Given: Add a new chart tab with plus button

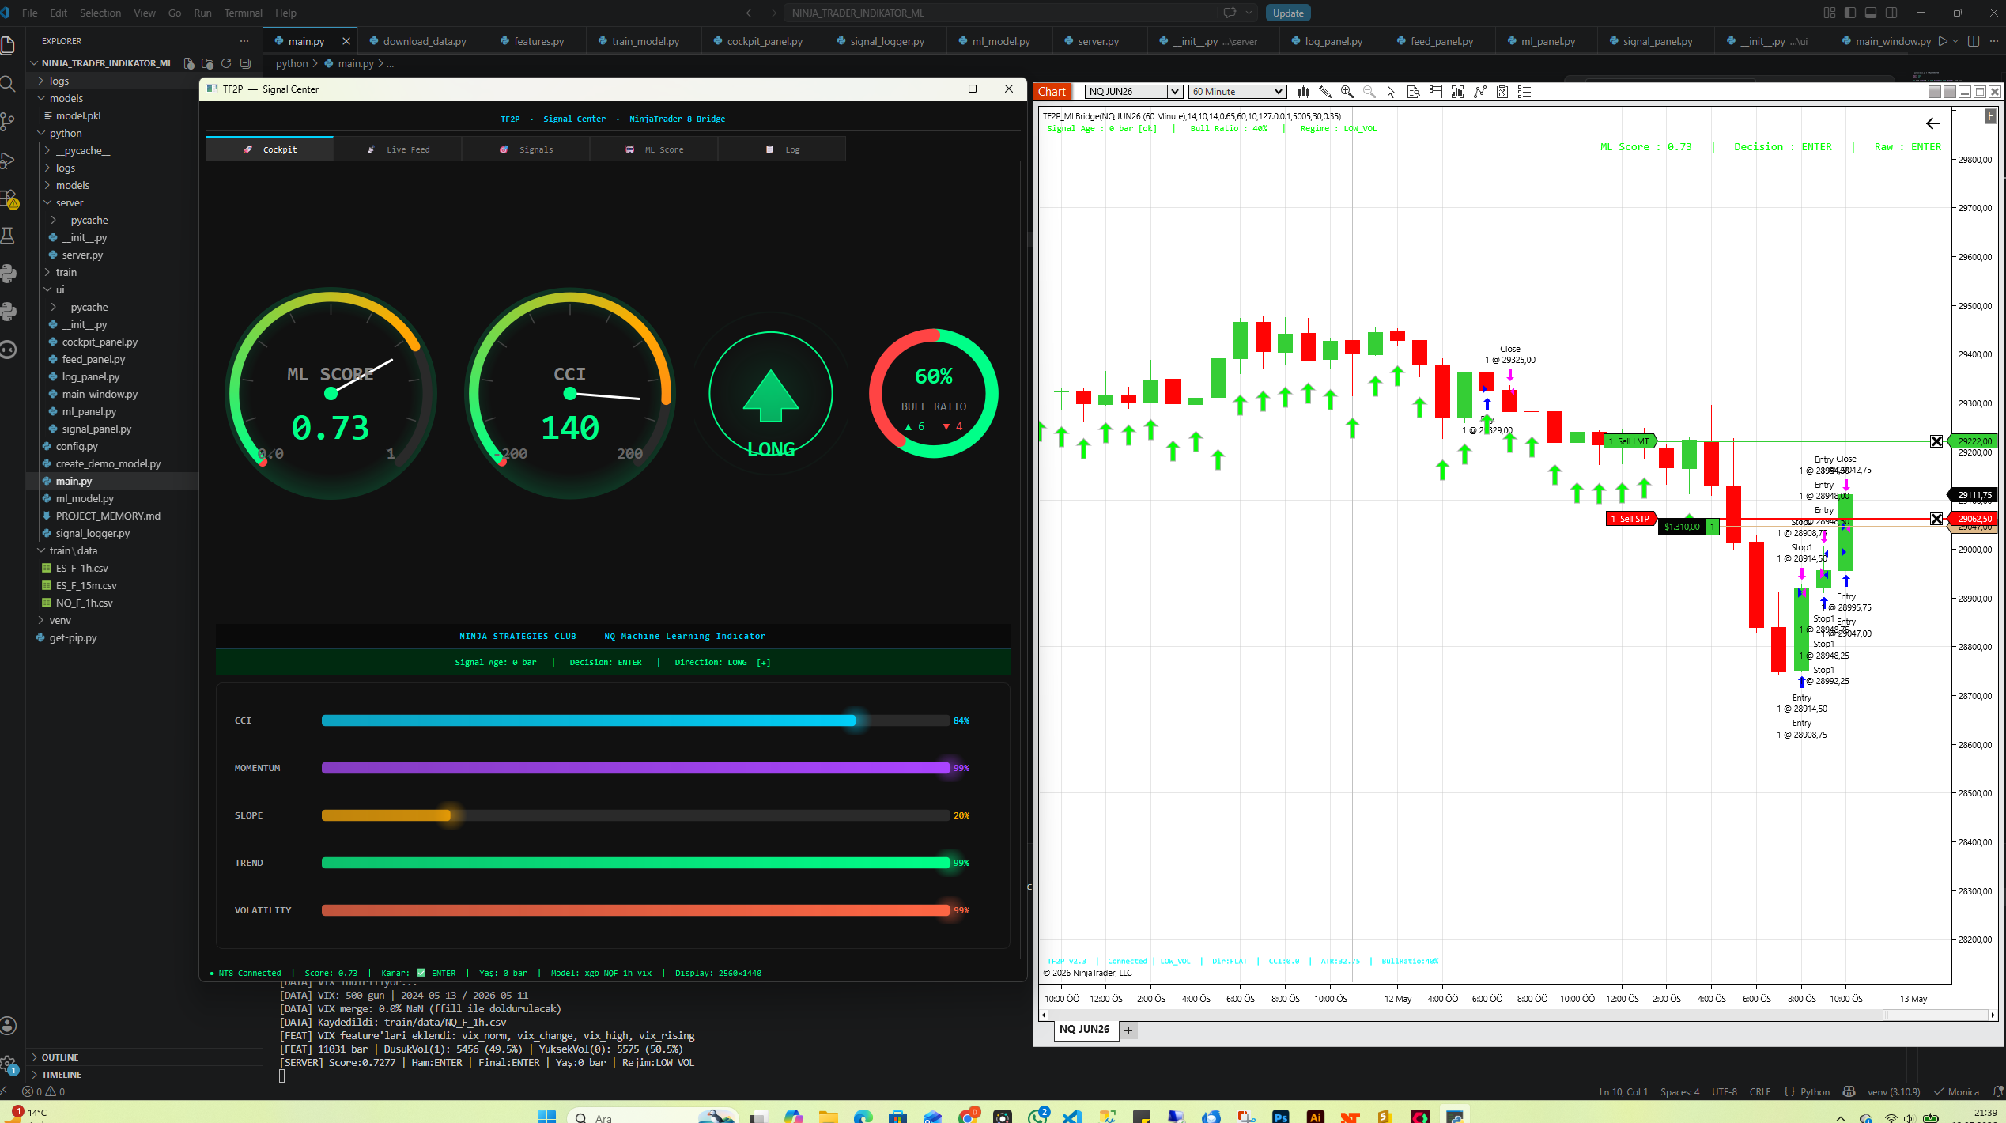Looking at the screenshot, I should coord(1128,1030).
